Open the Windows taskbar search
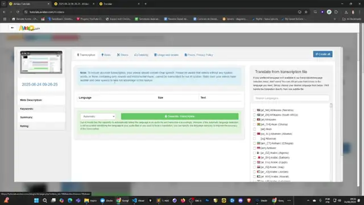The width and height of the screenshot is (364, 205). coord(45,200)
